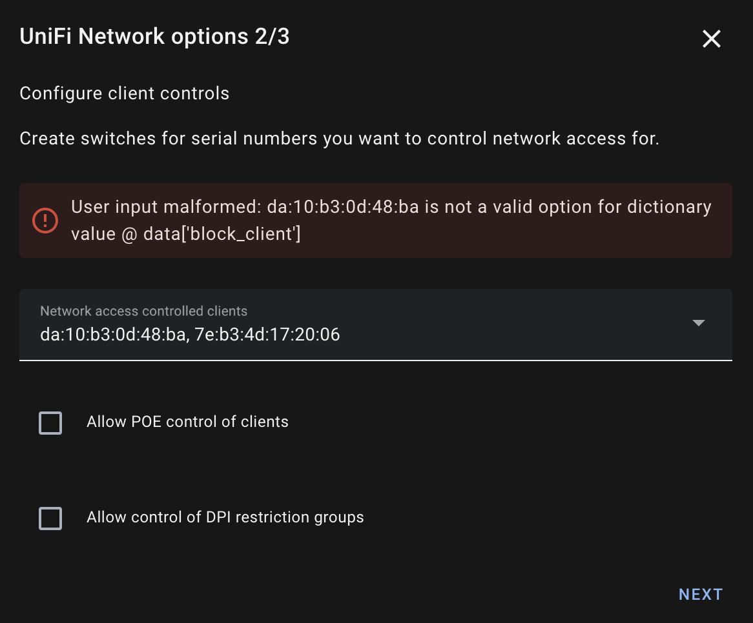Click the Allow POE control label text
This screenshot has height=623, width=753.
tap(187, 422)
